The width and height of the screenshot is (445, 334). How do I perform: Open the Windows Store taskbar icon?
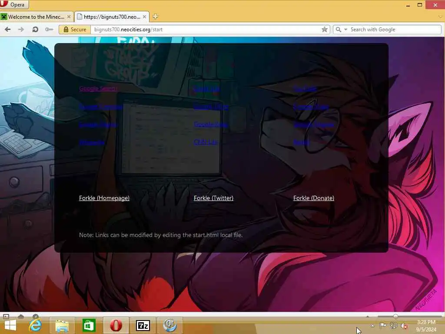89,325
